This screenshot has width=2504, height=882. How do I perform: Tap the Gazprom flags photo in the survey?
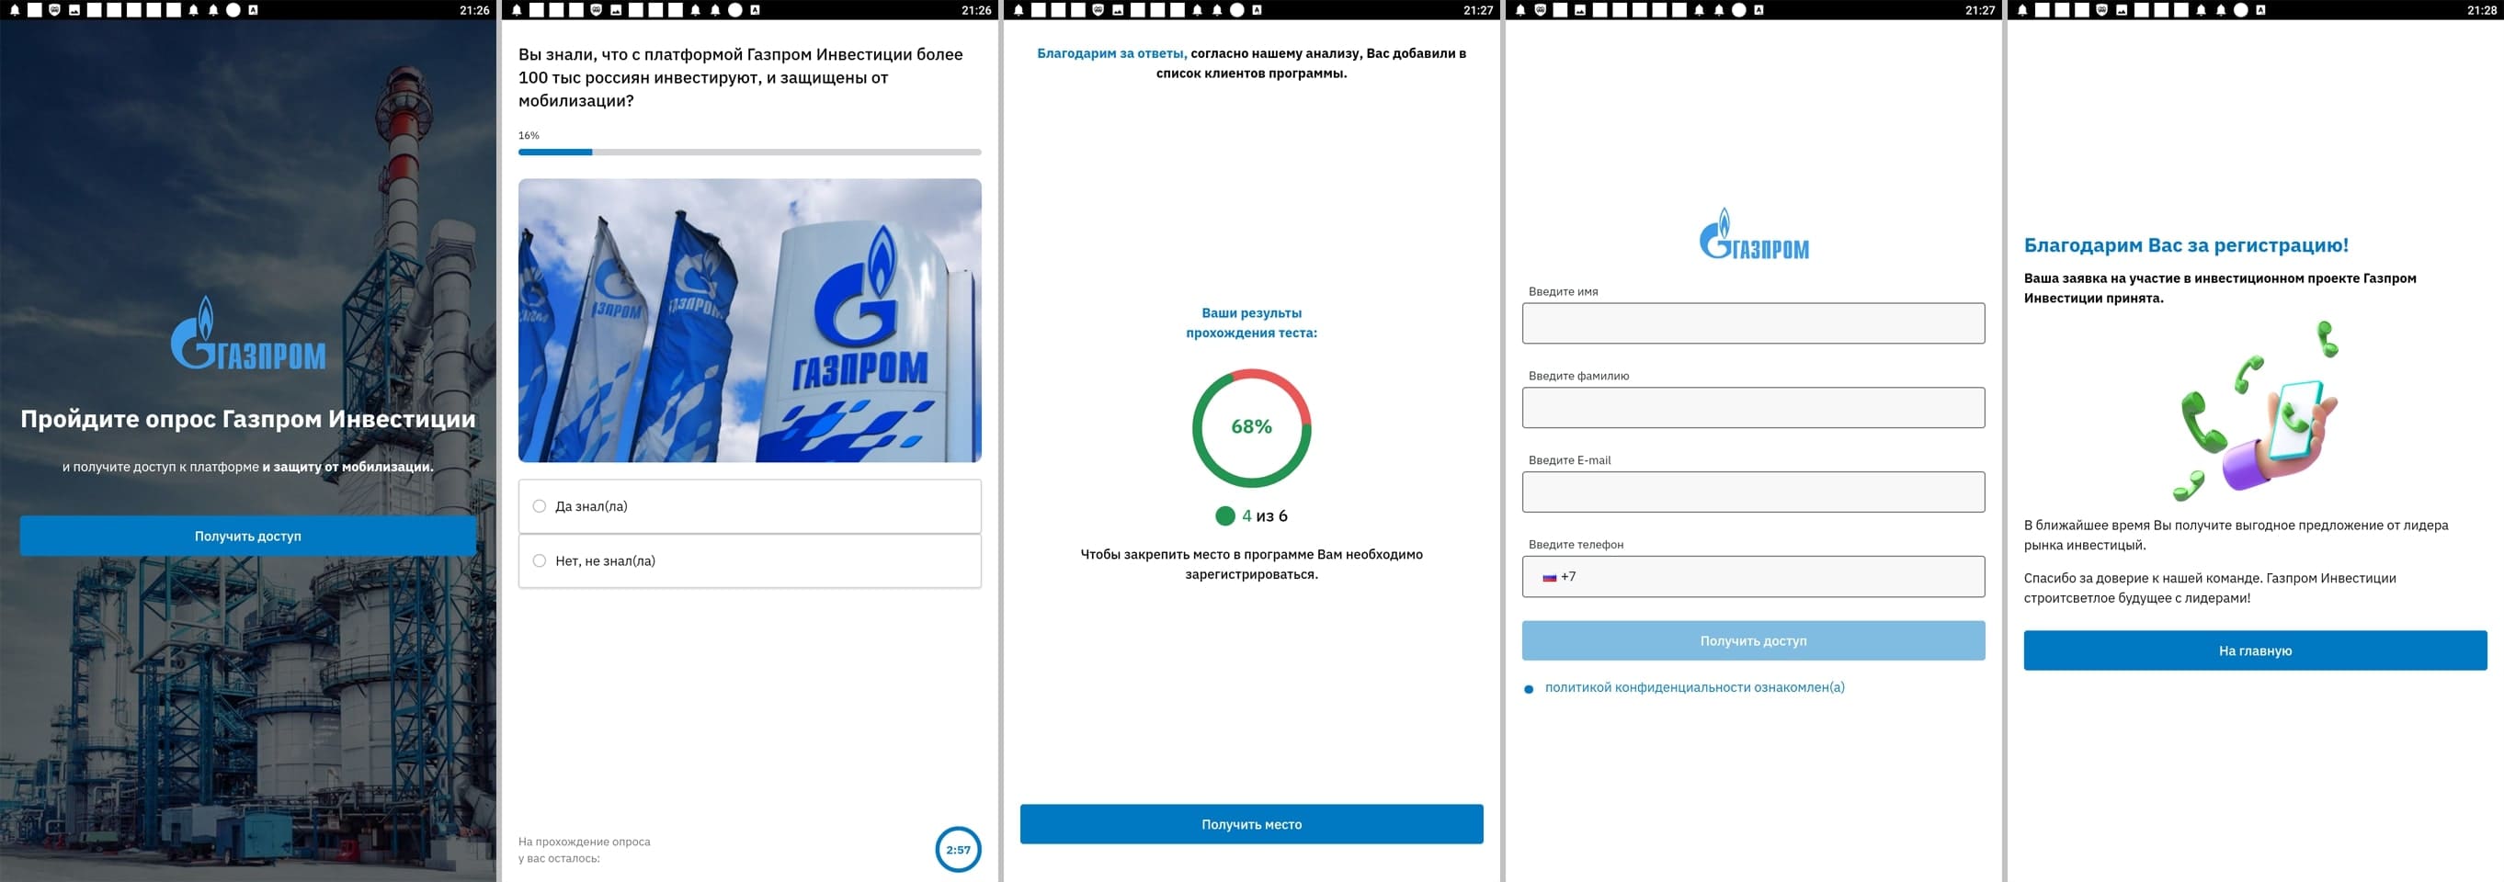(x=749, y=321)
